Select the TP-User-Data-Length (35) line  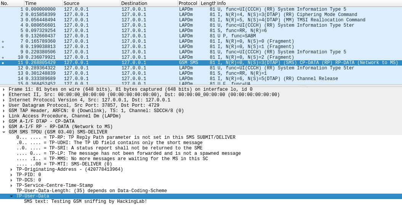pos(91,191)
